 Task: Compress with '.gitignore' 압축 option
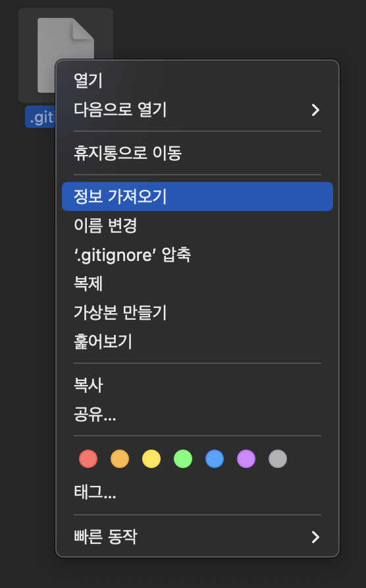click(x=197, y=254)
